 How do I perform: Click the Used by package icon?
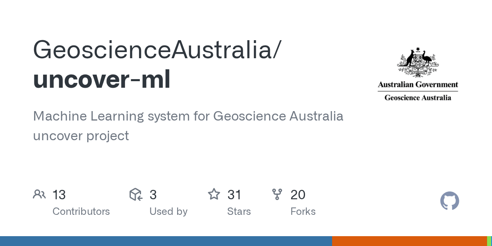pos(136,194)
